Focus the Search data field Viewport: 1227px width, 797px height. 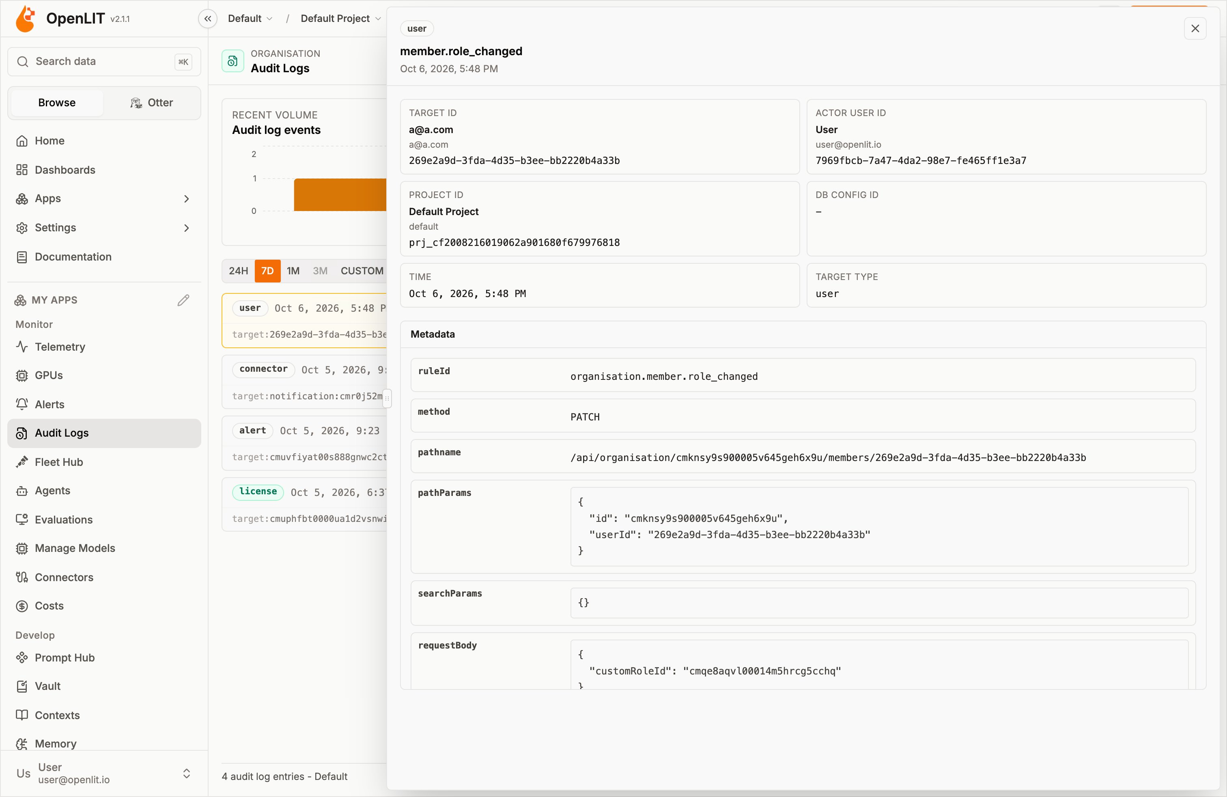click(104, 61)
